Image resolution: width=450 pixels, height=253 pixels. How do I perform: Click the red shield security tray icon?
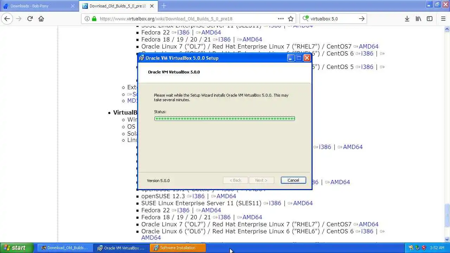coord(424,248)
